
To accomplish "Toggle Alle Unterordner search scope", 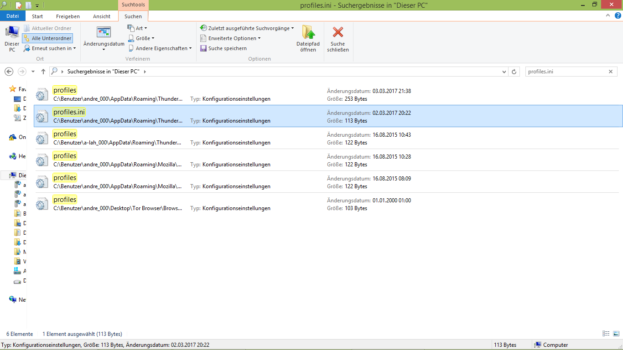I will coord(47,38).
